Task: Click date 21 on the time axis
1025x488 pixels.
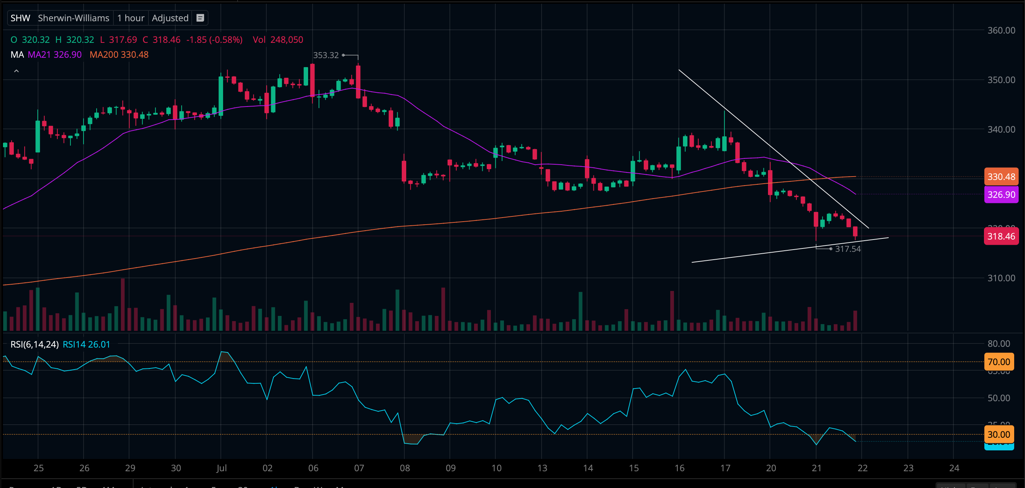Action: click(816, 468)
